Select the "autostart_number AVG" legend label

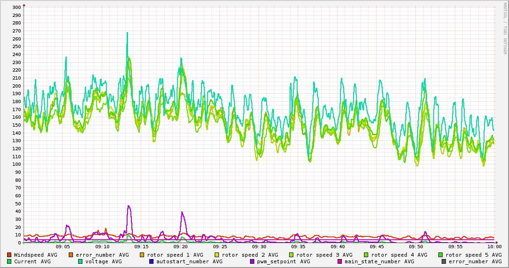coord(189,261)
